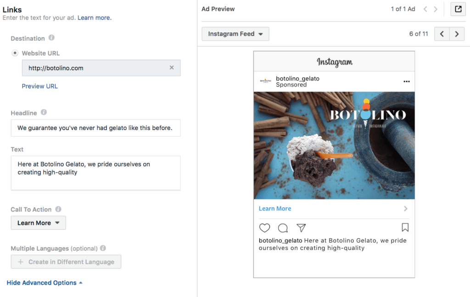Click into the Headline text field
The height and width of the screenshot is (297, 470).
tap(95, 128)
